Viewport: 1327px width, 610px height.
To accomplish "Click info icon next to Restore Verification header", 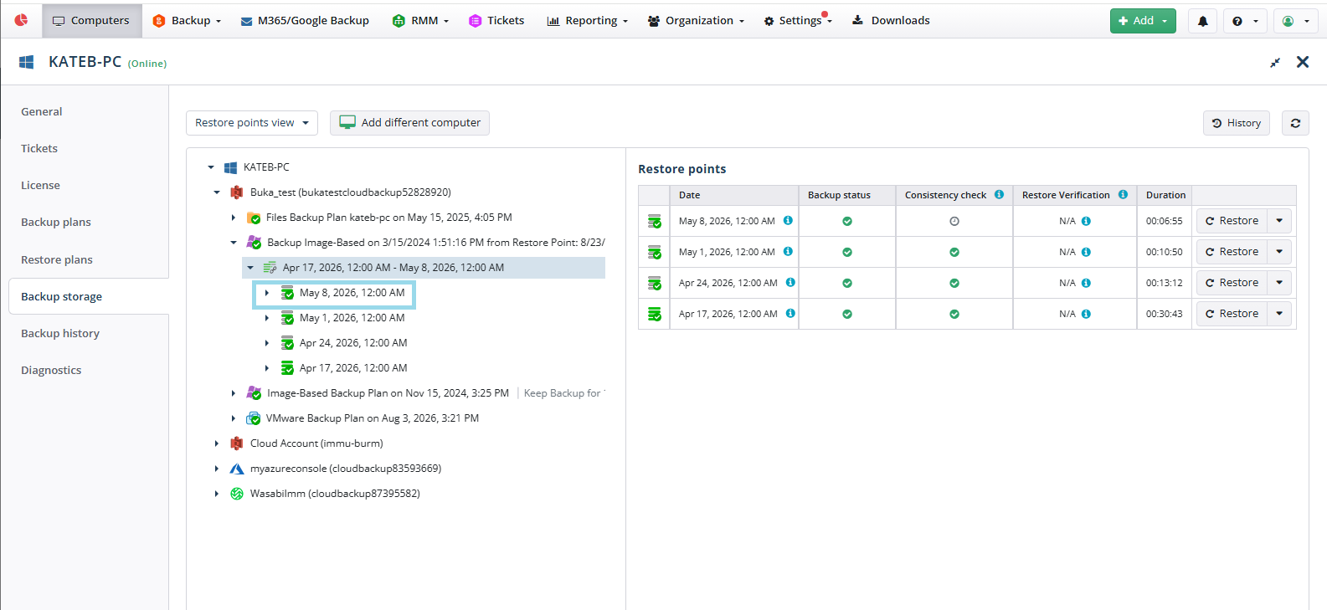I will point(1123,194).
